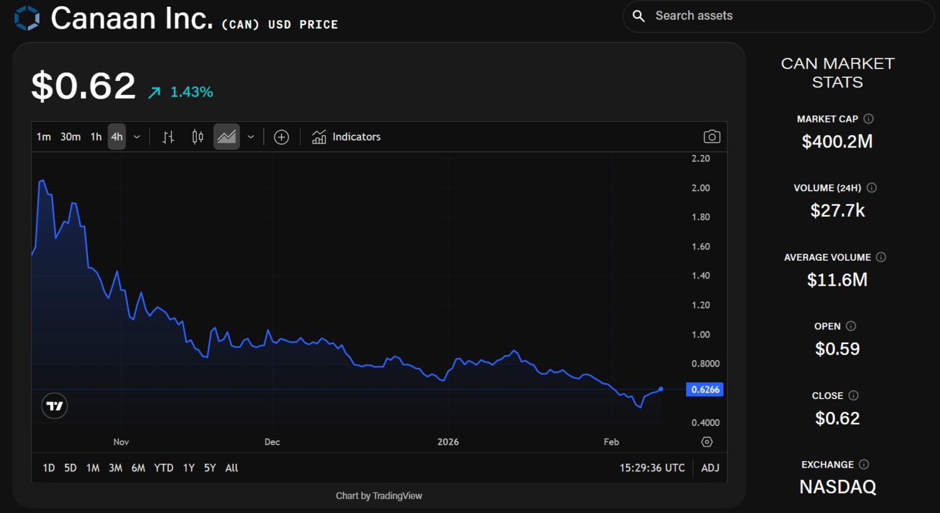Expand the chart style dropdown arrow
The width and height of the screenshot is (940, 513).
click(251, 137)
